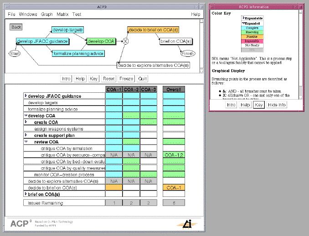
Task: Click orange COA-1 cell for brief decision
Action: pyautogui.click(x=113, y=188)
